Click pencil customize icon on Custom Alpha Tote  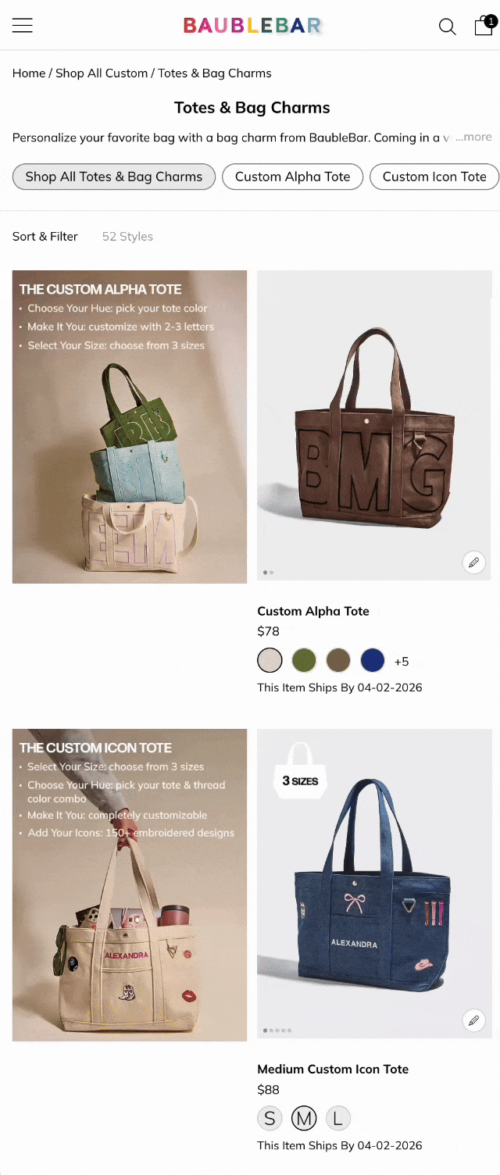473,562
